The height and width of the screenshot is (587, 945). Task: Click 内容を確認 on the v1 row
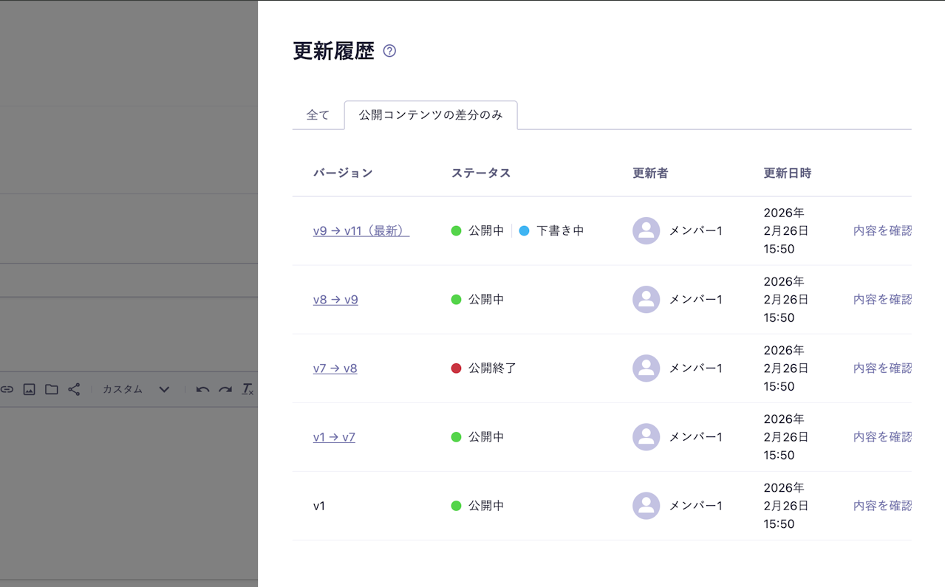882,506
